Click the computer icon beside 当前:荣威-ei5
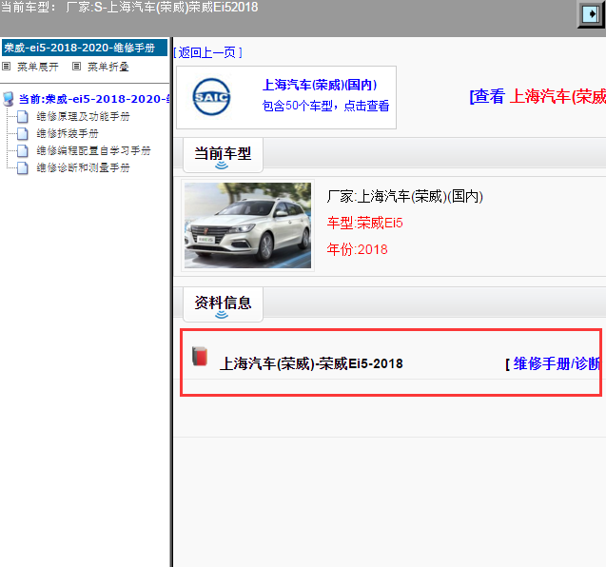The width and height of the screenshot is (606, 567). [x=9, y=99]
